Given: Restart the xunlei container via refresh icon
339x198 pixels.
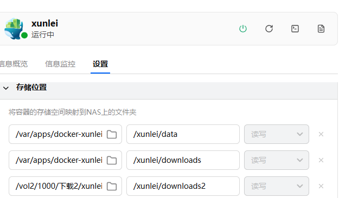Looking at the screenshot, I should click(x=269, y=29).
